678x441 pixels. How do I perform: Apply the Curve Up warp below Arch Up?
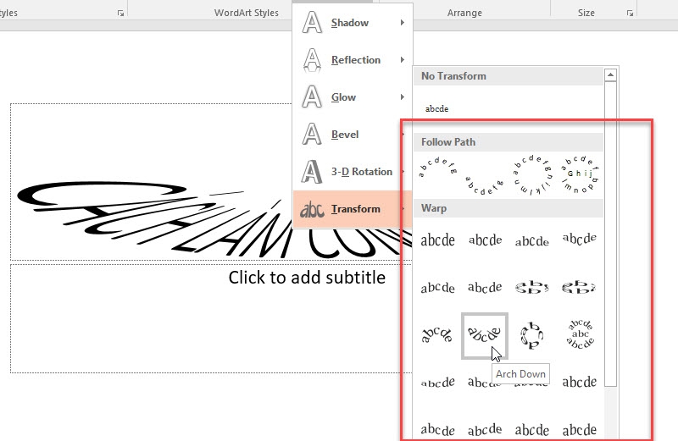click(x=437, y=383)
